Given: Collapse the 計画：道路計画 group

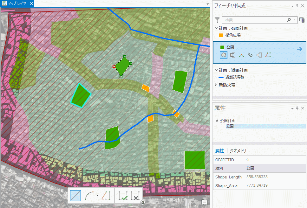Looking at the screenshot, I should pos(216,70).
